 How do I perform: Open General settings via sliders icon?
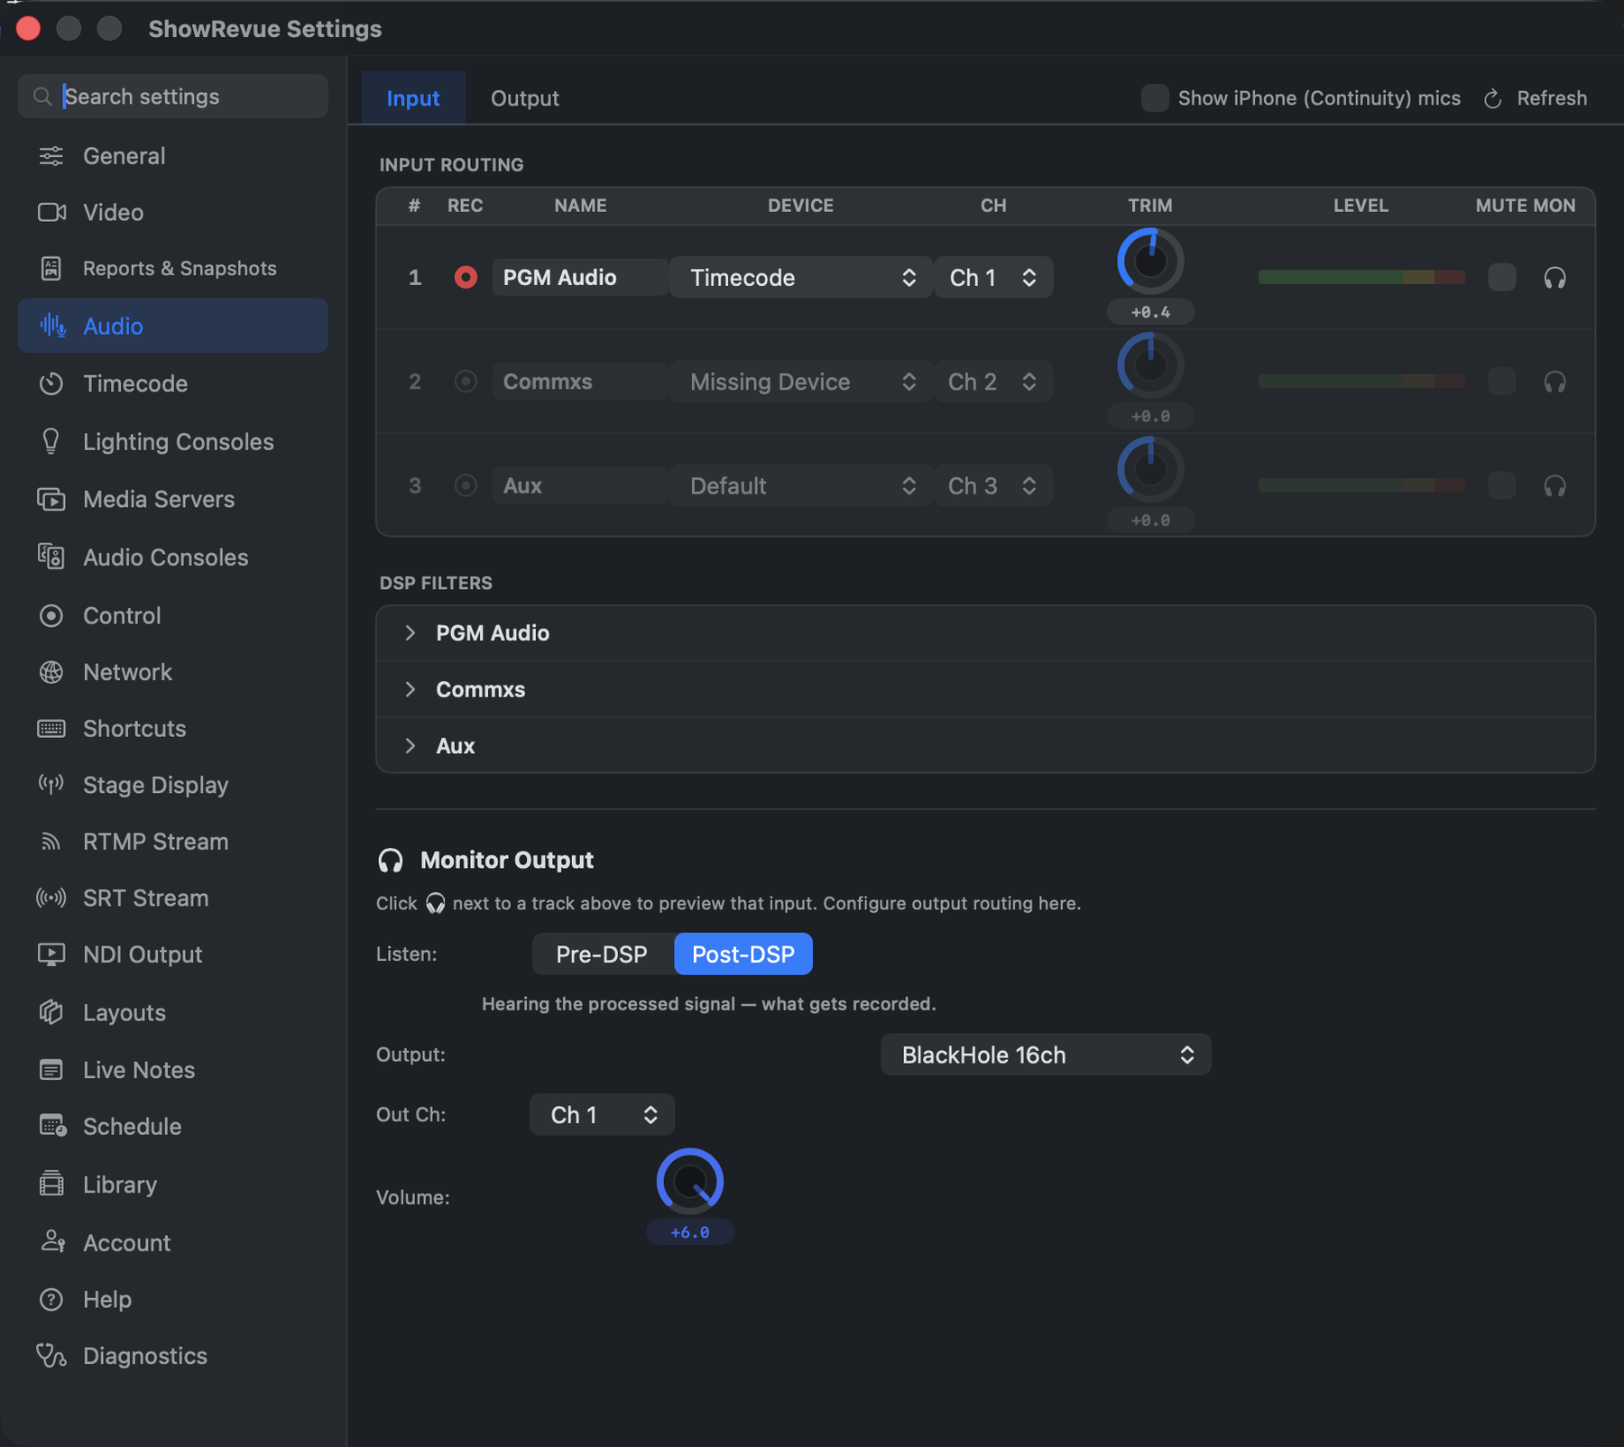[51, 156]
